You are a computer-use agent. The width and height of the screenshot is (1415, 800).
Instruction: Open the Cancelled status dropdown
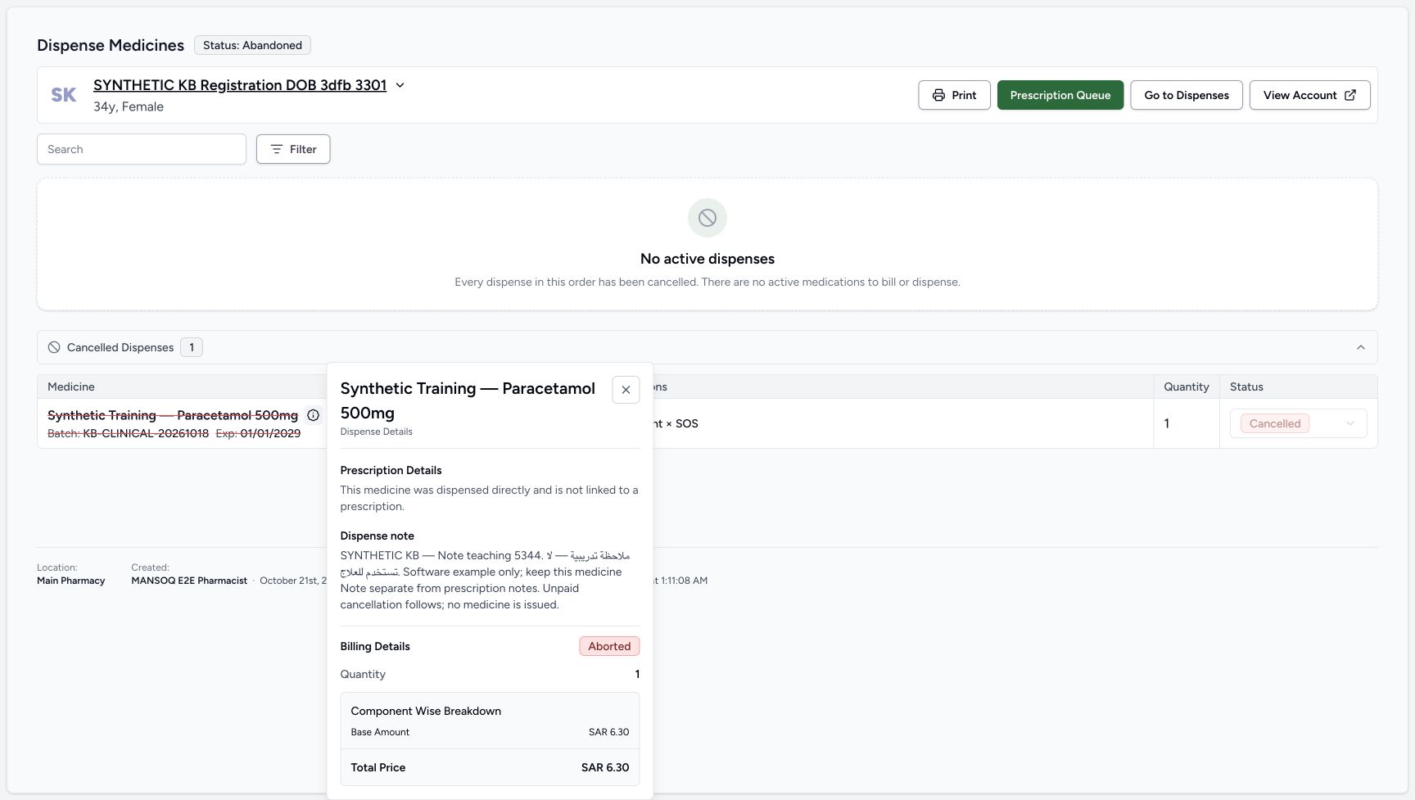pos(1298,423)
